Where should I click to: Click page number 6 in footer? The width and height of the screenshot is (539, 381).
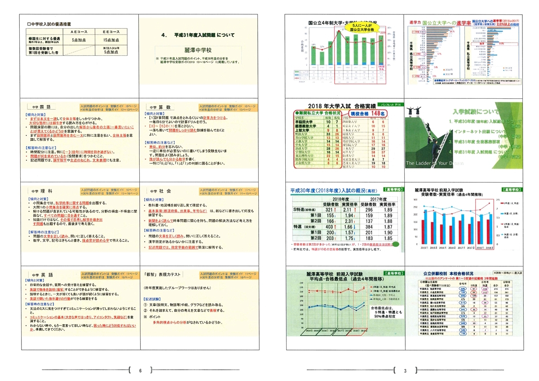click(141, 371)
